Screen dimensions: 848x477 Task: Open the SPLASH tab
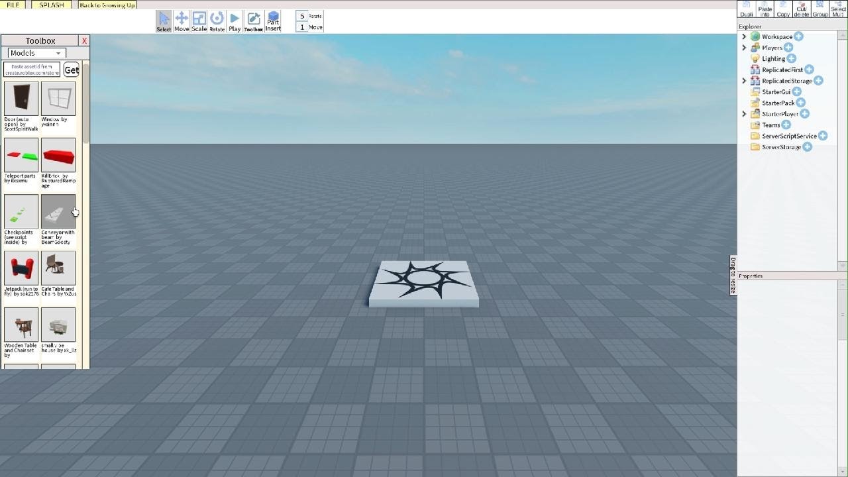click(52, 5)
